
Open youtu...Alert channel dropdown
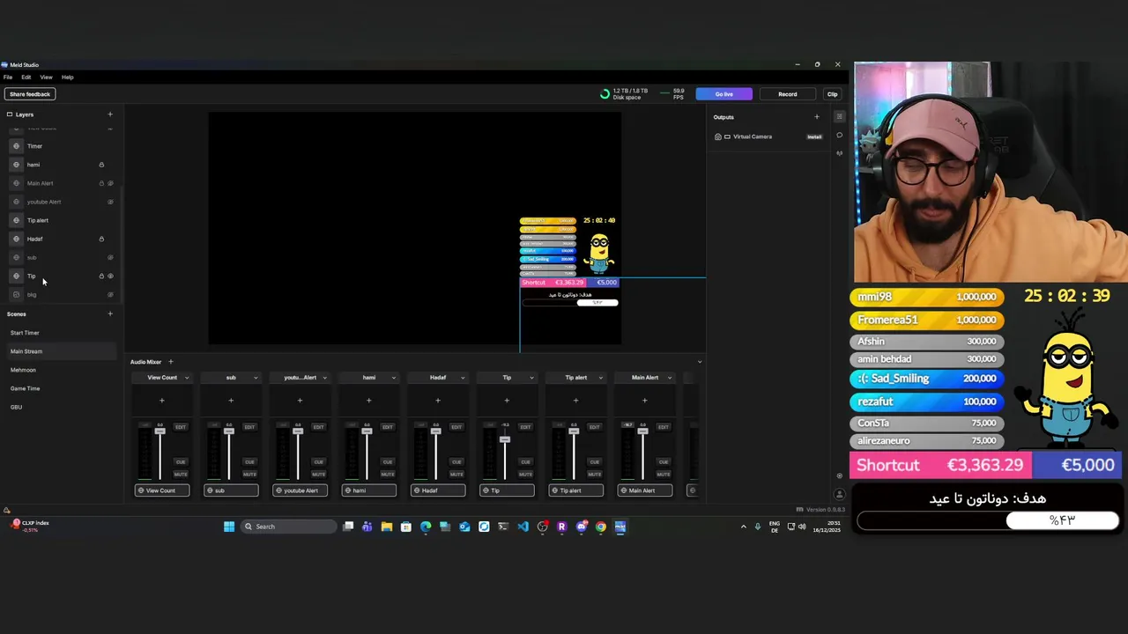pyautogui.click(x=324, y=378)
